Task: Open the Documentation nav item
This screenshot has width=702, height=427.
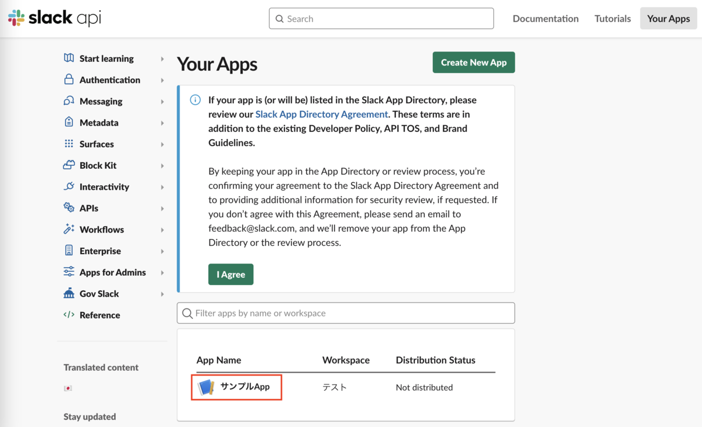Action: (545, 19)
